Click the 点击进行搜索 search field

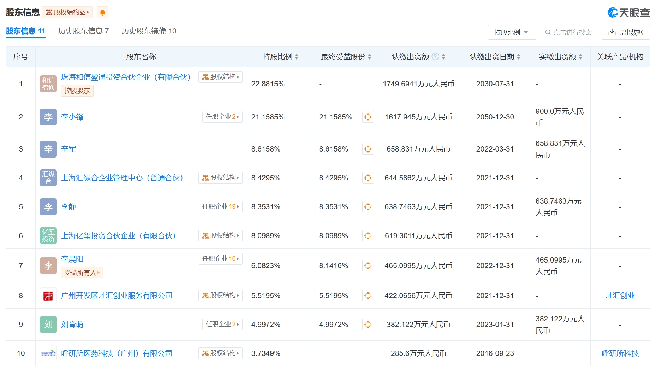(569, 32)
